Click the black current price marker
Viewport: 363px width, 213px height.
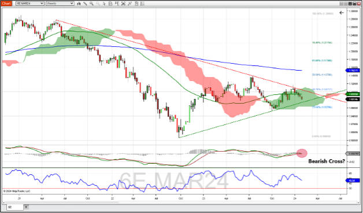click(x=353, y=99)
